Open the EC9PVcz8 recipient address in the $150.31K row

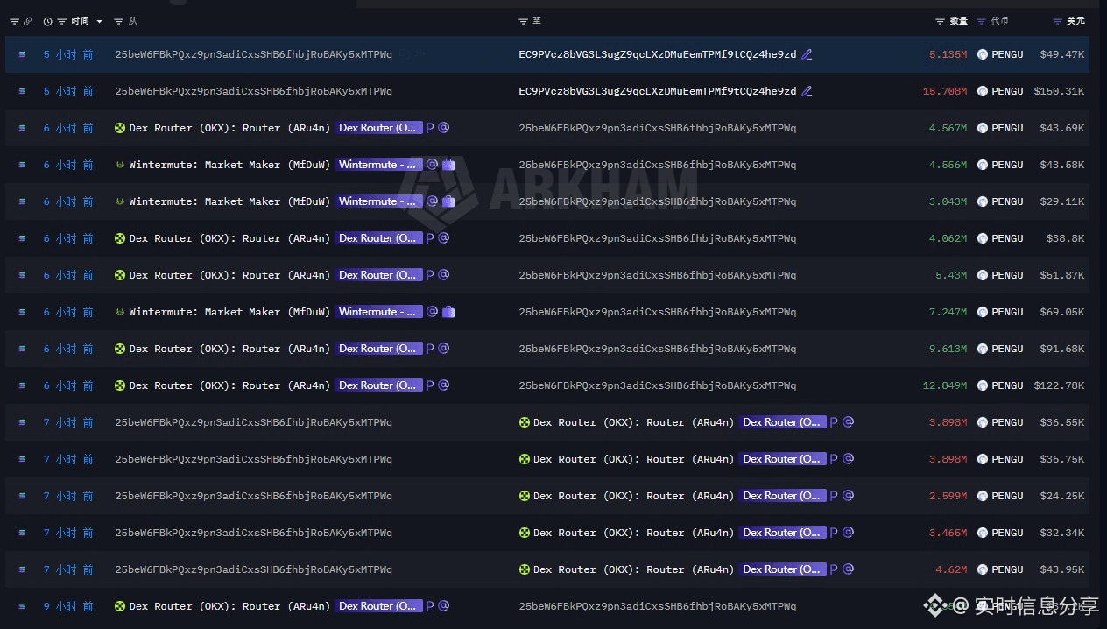658,91
